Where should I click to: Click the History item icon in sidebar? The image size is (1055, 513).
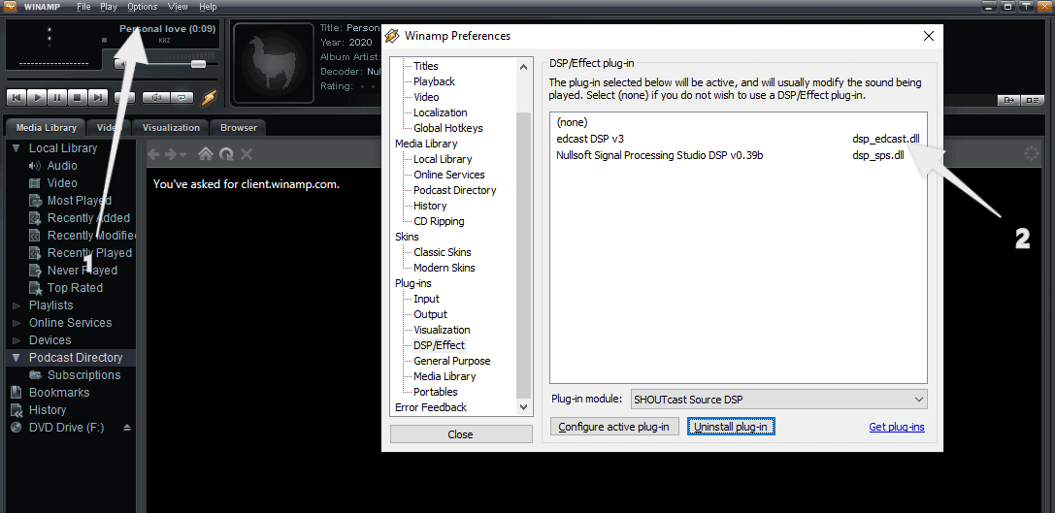tap(16, 410)
